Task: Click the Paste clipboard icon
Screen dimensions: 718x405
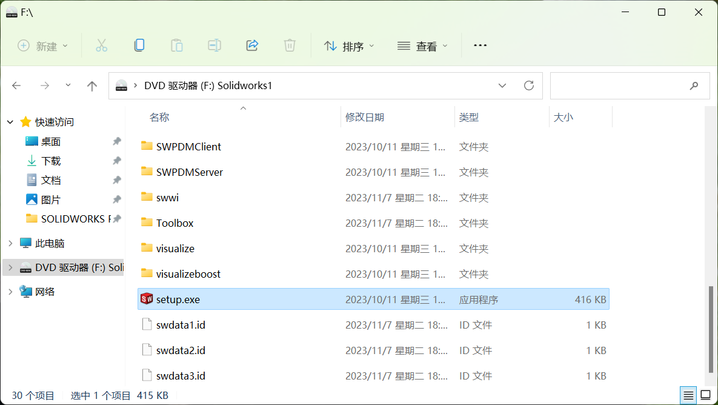Action: (x=176, y=45)
